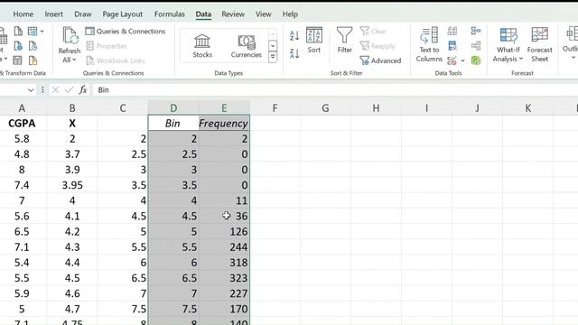Screen dimensions: 578x325
Task: Click Recent Sources icon
Action: point(33,46)
